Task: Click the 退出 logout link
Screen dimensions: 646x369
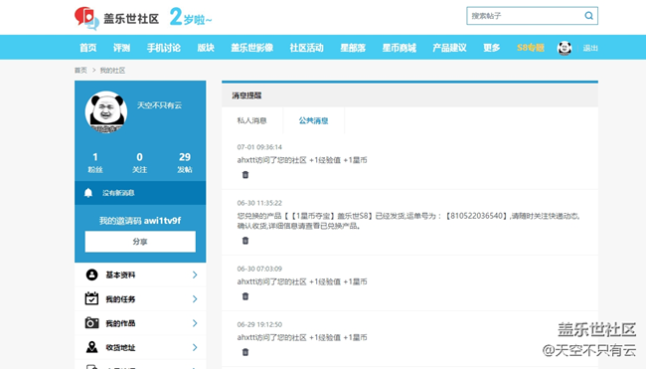Action: 590,48
